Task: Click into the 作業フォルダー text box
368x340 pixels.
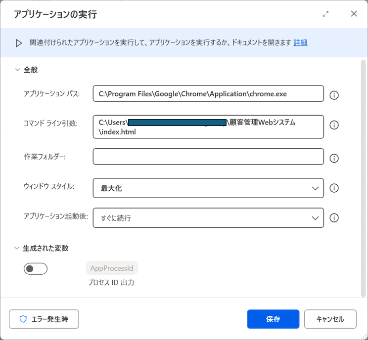Action: click(208, 157)
